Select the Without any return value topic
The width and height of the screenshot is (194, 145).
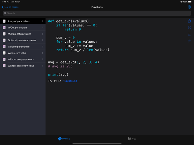pos(23,66)
